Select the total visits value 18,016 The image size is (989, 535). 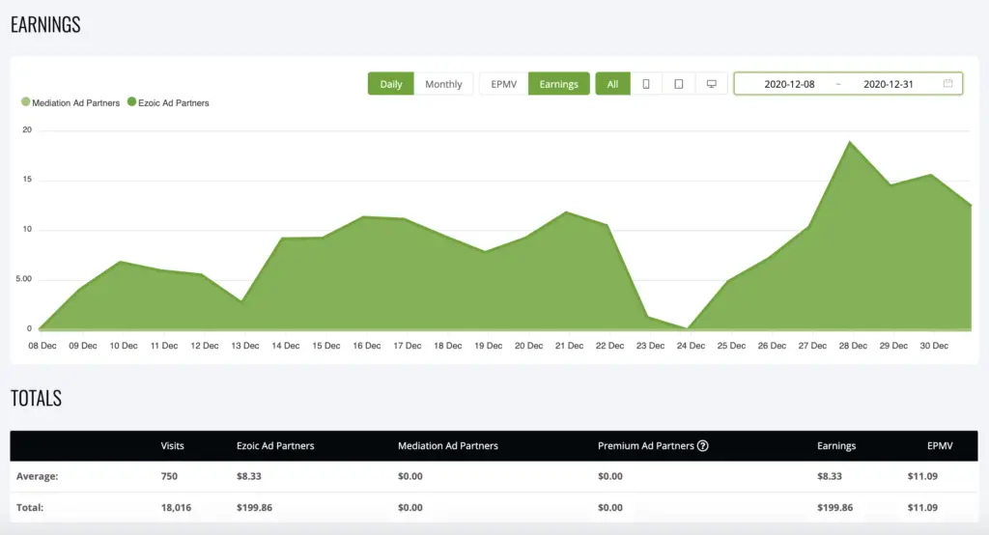point(176,507)
